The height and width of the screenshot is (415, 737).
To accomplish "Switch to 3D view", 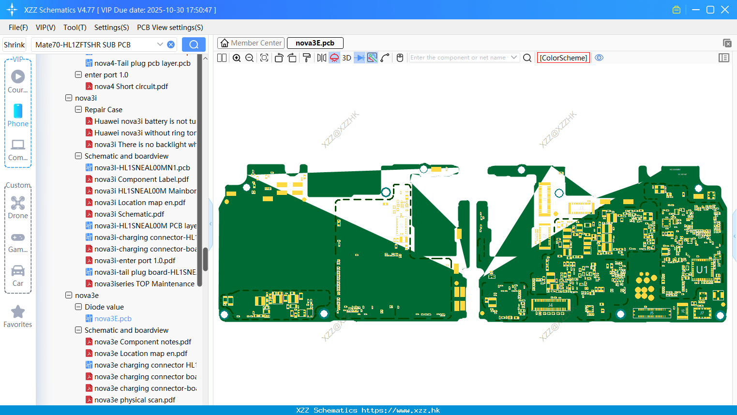I will (346, 58).
